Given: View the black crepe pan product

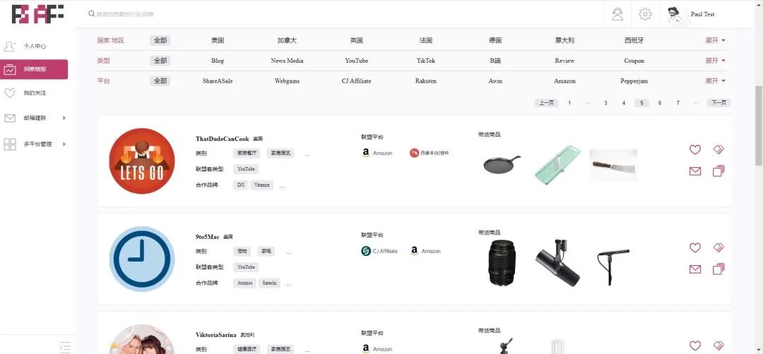Looking at the screenshot, I should point(502,164).
